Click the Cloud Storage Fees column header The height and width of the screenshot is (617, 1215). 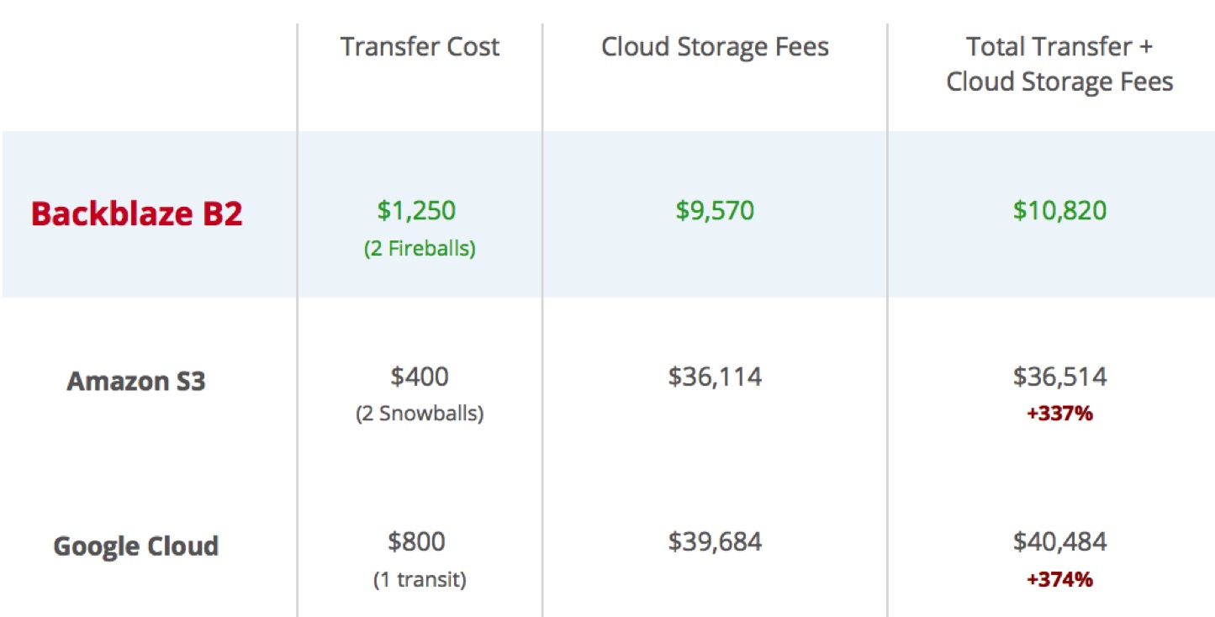point(715,47)
